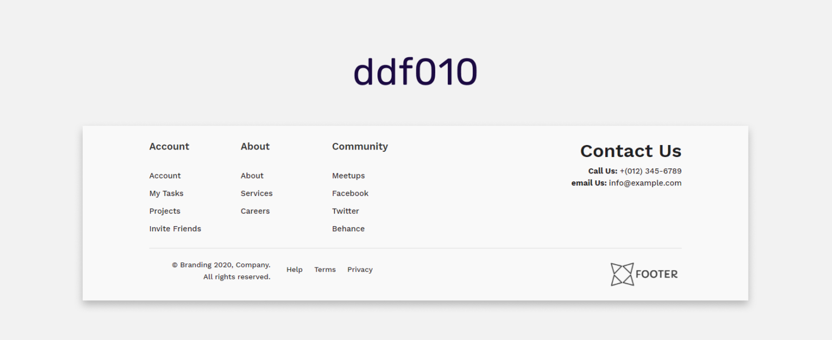The width and height of the screenshot is (832, 340).
Task: Click the Help link
Action: tap(295, 269)
